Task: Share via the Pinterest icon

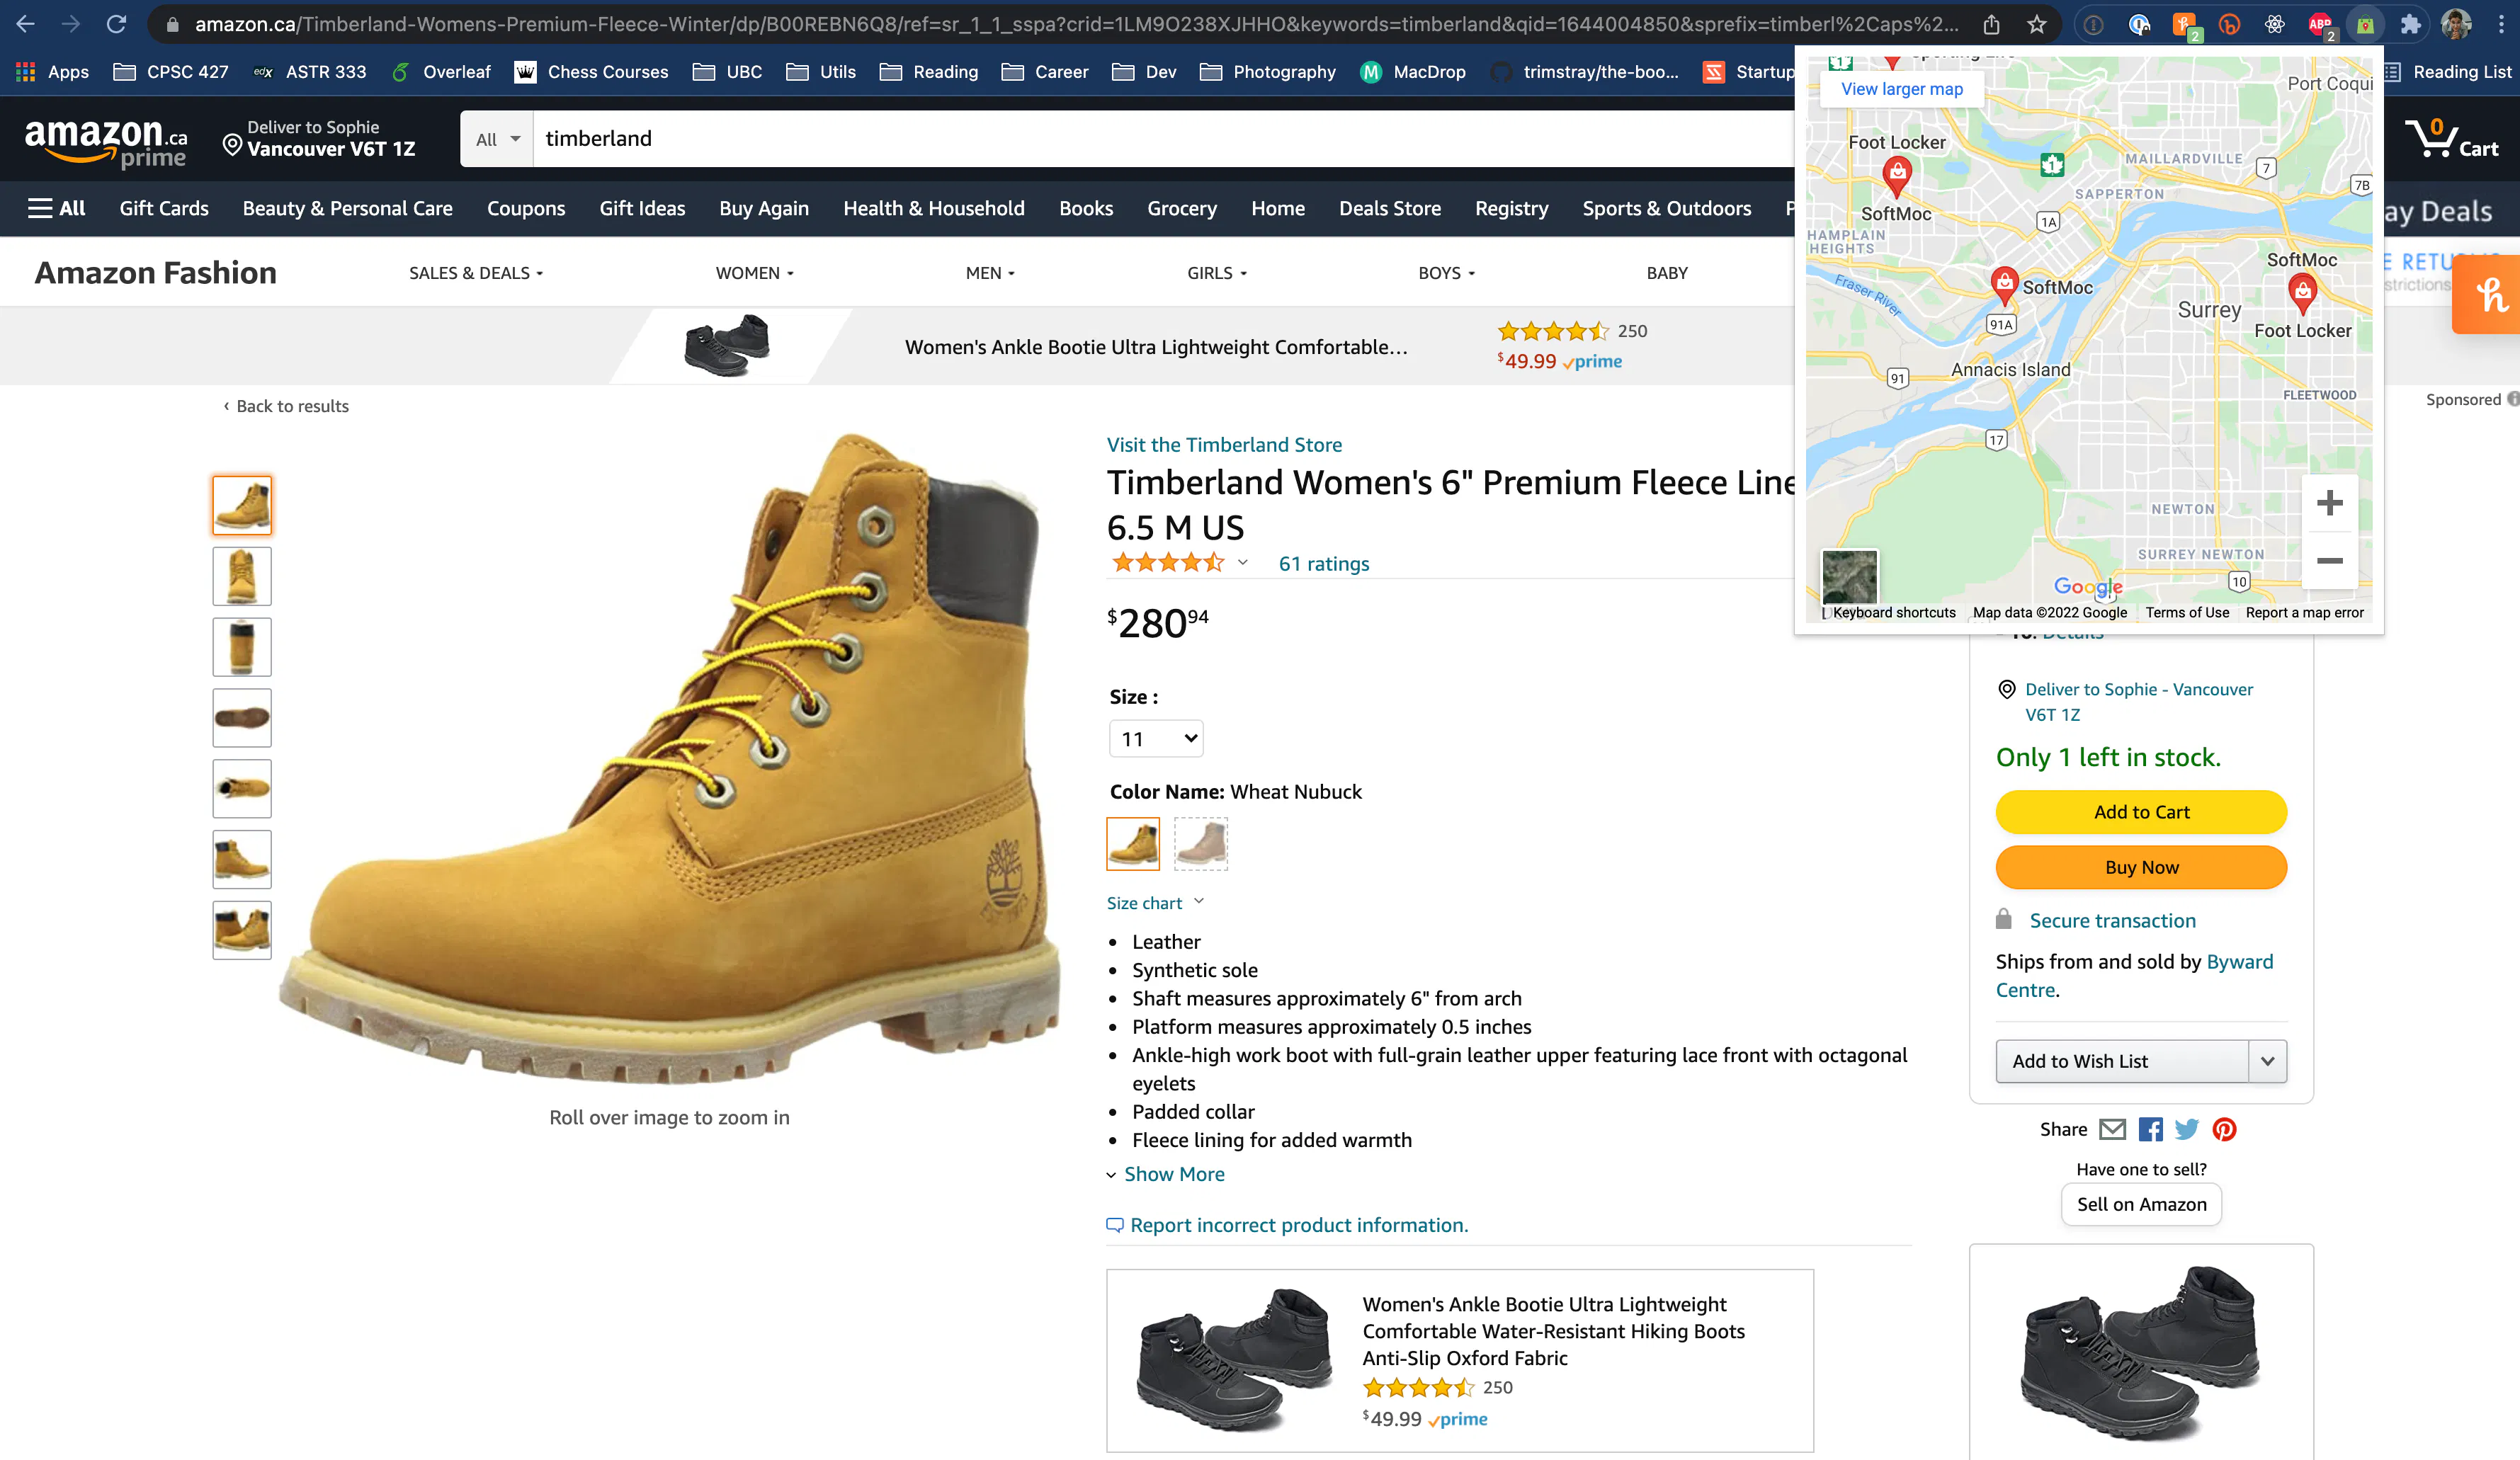Action: tap(2224, 1129)
